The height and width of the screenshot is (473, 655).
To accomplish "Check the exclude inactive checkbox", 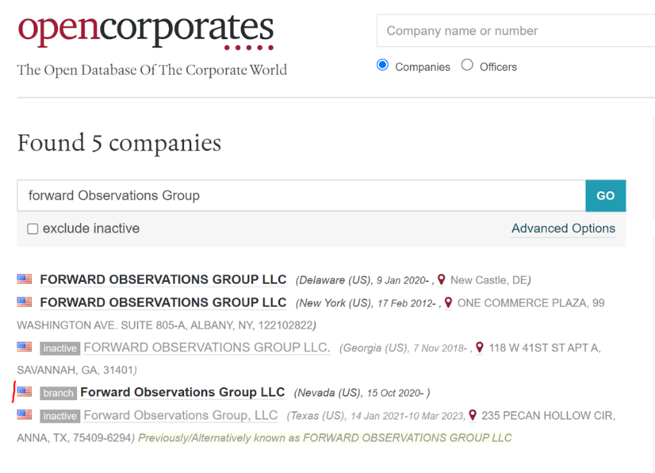I will 33,229.
